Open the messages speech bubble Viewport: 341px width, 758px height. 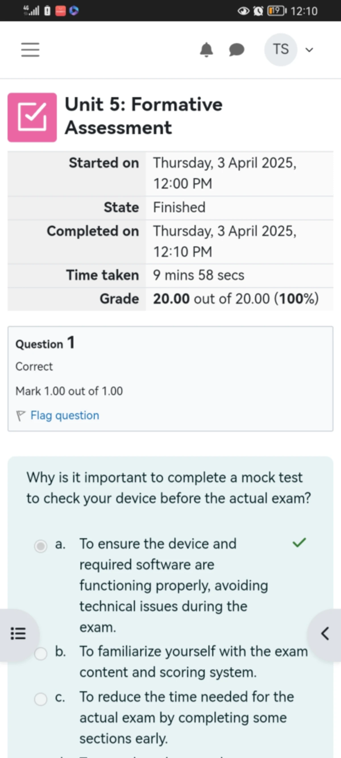(x=236, y=49)
